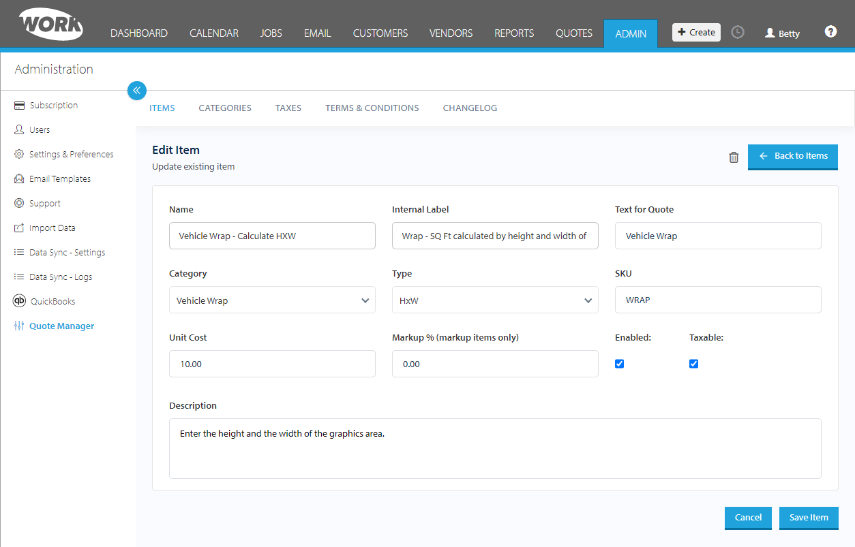
Task: Click the Data Sync - Logs list icon
Action: pyautogui.click(x=19, y=277)
